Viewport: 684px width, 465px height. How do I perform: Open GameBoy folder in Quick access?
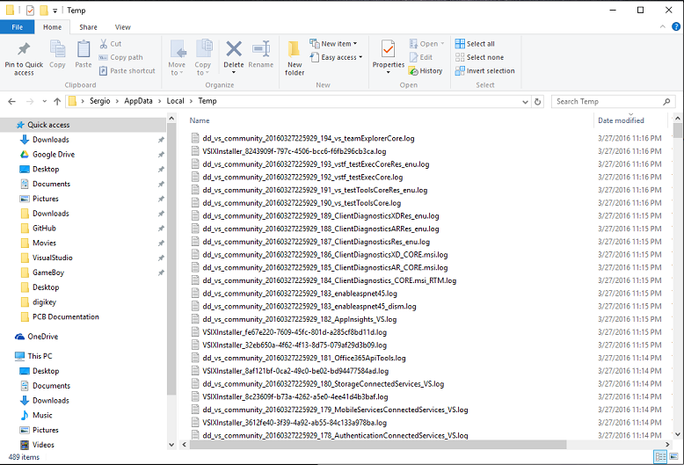(48, 272)
